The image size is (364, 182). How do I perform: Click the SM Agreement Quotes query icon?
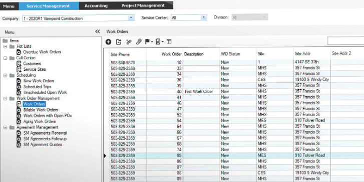(x=19, y=145)
